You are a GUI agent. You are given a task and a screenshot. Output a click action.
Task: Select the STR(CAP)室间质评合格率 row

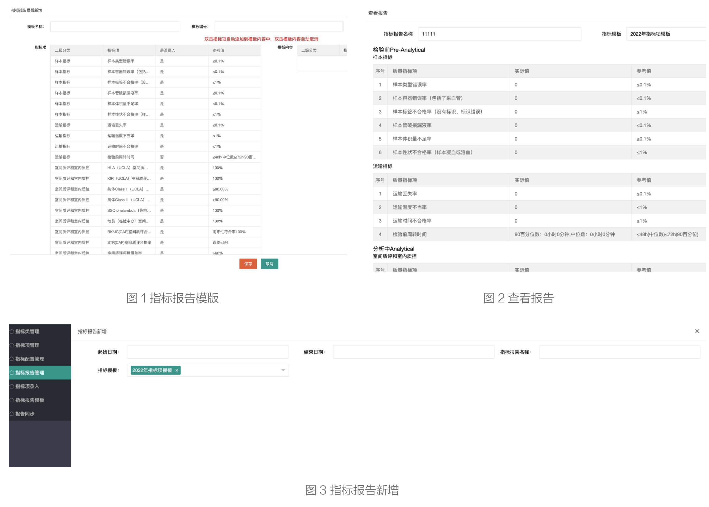coord(155,242)
